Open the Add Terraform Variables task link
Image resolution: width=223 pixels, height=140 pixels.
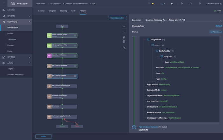click(x=148, y=127)
